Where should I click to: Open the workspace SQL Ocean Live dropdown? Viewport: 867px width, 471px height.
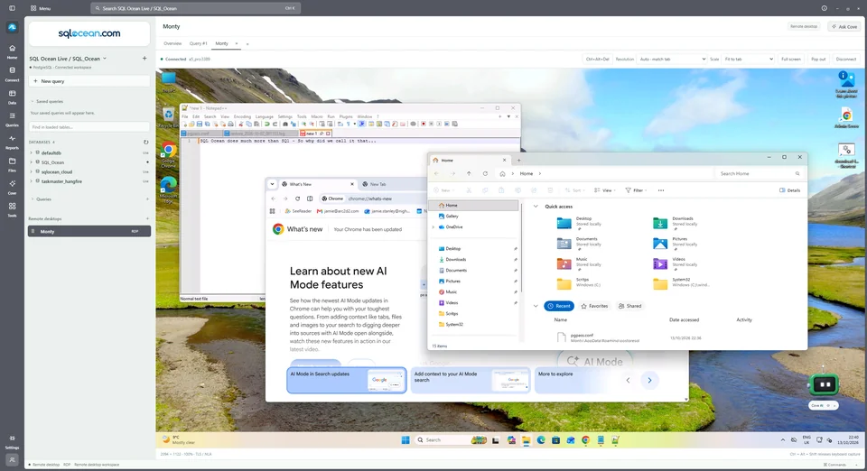pos(68,59)
